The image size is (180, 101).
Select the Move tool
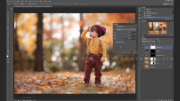click(x=8, y=9)
